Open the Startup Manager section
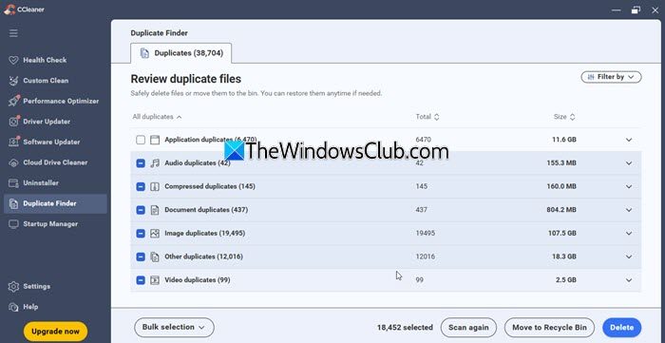This screenshot has width=665, height=343. click(x=50, y=224)
